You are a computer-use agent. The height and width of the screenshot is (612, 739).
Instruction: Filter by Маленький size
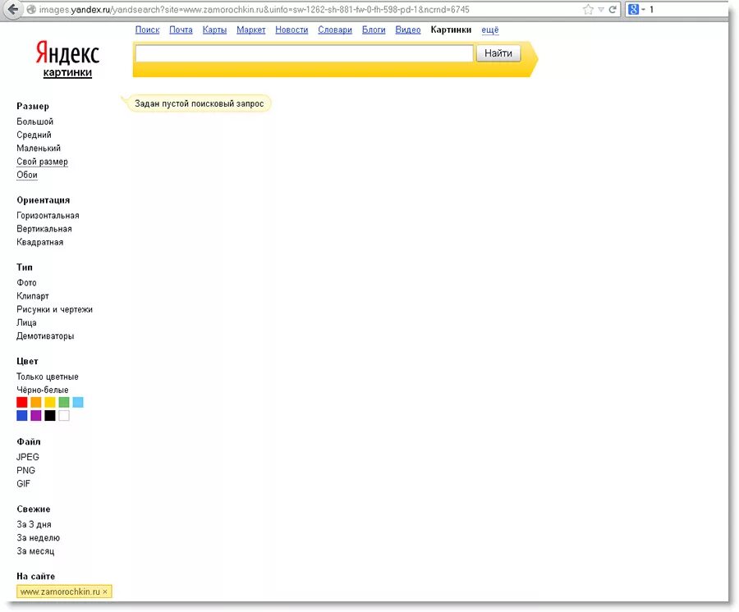pos(39,148)
